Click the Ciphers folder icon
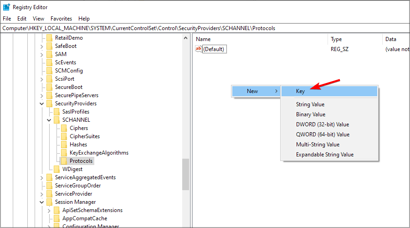The image size is (410, 228). pos(64,128)
